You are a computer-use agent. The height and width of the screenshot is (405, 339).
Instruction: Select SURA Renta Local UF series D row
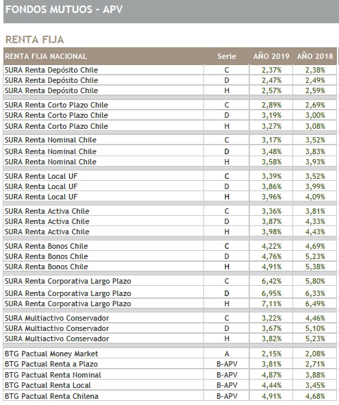pyautogui.click(x=170, y=186)
